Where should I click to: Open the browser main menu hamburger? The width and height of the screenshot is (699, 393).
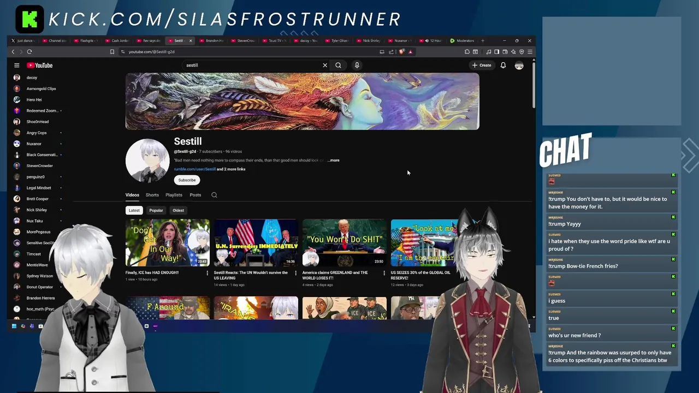tap(530, 52)
